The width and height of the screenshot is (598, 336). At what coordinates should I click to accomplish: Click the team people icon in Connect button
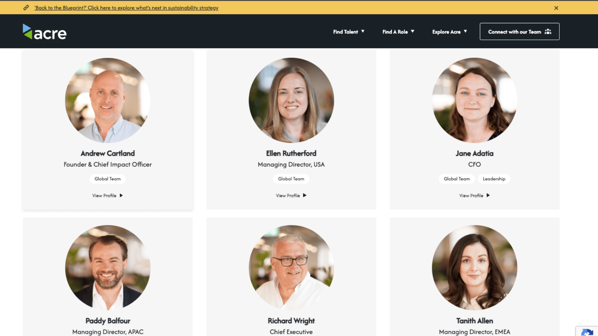tap(548, 32)
